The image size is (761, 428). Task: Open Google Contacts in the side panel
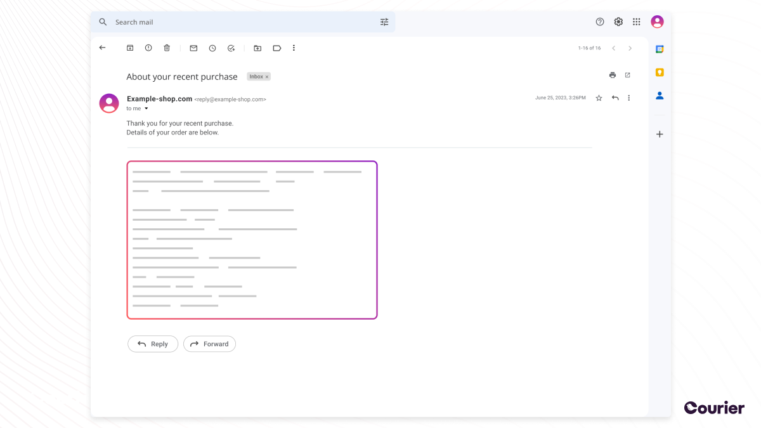coord(659,96)
